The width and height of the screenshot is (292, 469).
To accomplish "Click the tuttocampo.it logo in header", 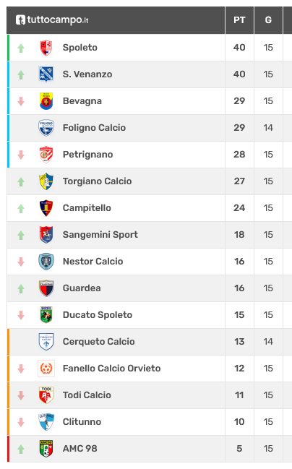I will (x=52, y=20).
